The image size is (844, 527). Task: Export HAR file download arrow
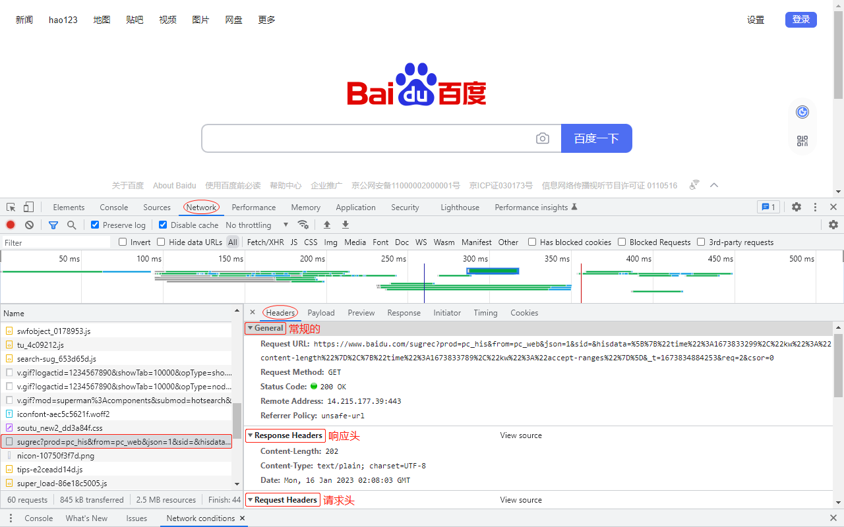[346, 225]
